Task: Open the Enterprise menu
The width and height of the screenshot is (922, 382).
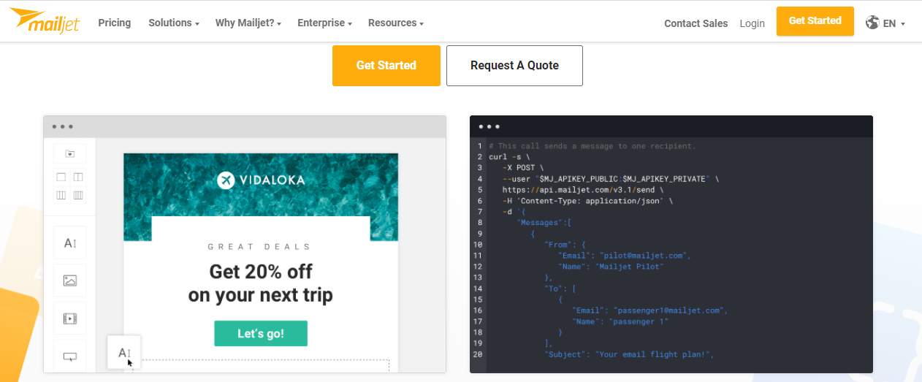Action: [324, 23]
